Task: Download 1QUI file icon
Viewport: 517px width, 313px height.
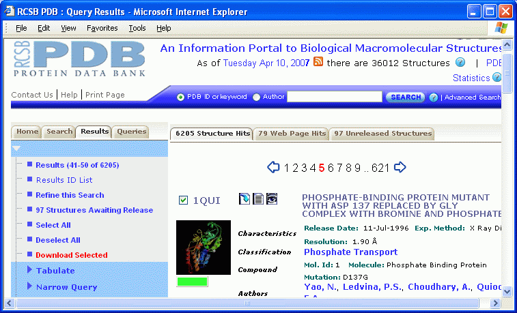Action: [244, 198]
